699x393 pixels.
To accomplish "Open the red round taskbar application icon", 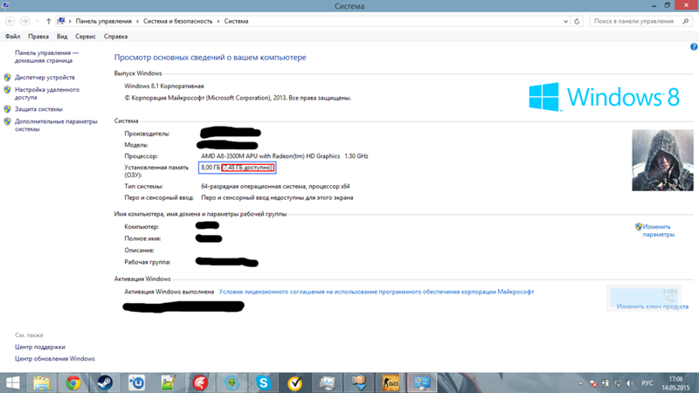I will 200,383.
